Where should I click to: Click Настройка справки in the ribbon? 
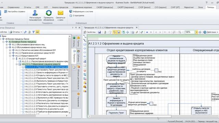15,11
